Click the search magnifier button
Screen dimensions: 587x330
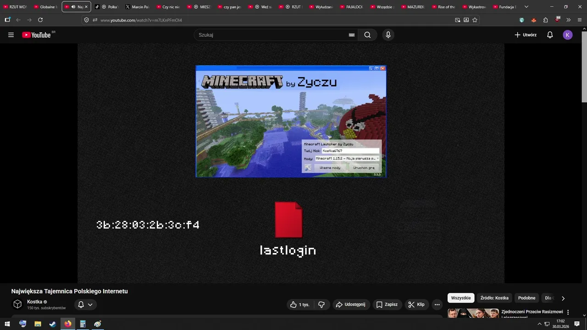click(367, 35)
